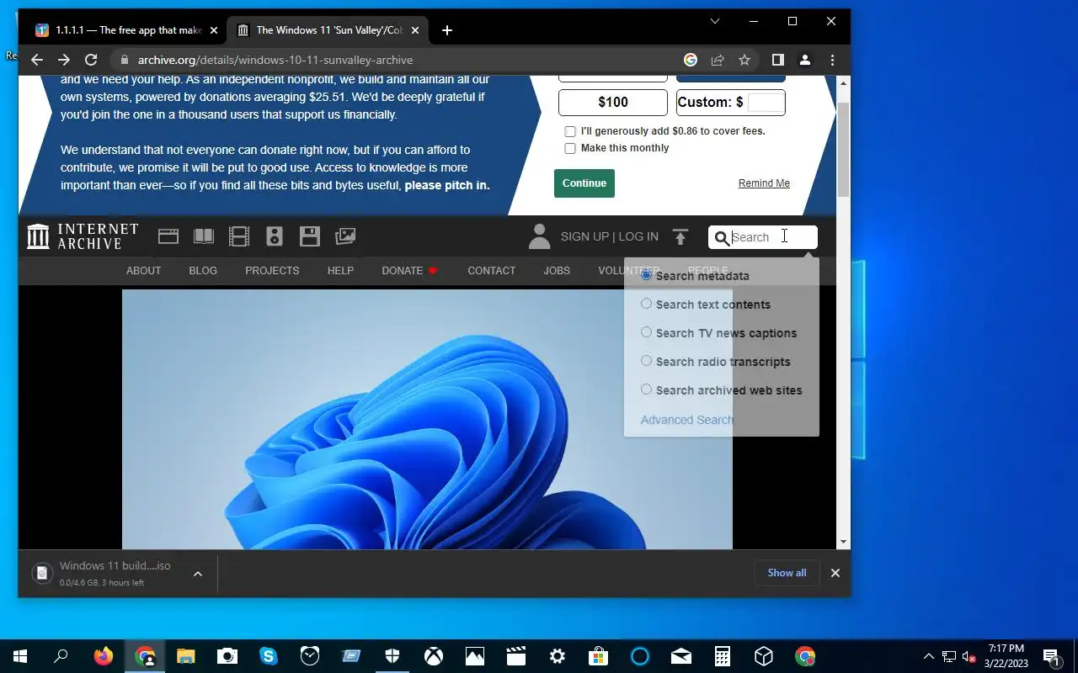Screen dimensions: 1078x673
Task: Open the Audio speaker icon in the navbar
Action: click(275, 236)
